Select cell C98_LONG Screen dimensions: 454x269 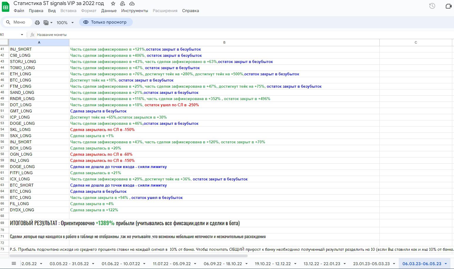click(39, 55)
